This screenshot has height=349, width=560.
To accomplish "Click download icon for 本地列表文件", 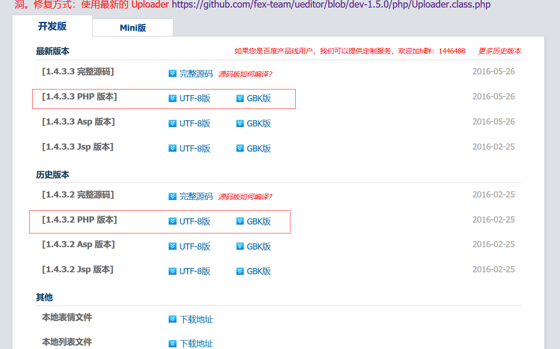I will click(172, 343).
